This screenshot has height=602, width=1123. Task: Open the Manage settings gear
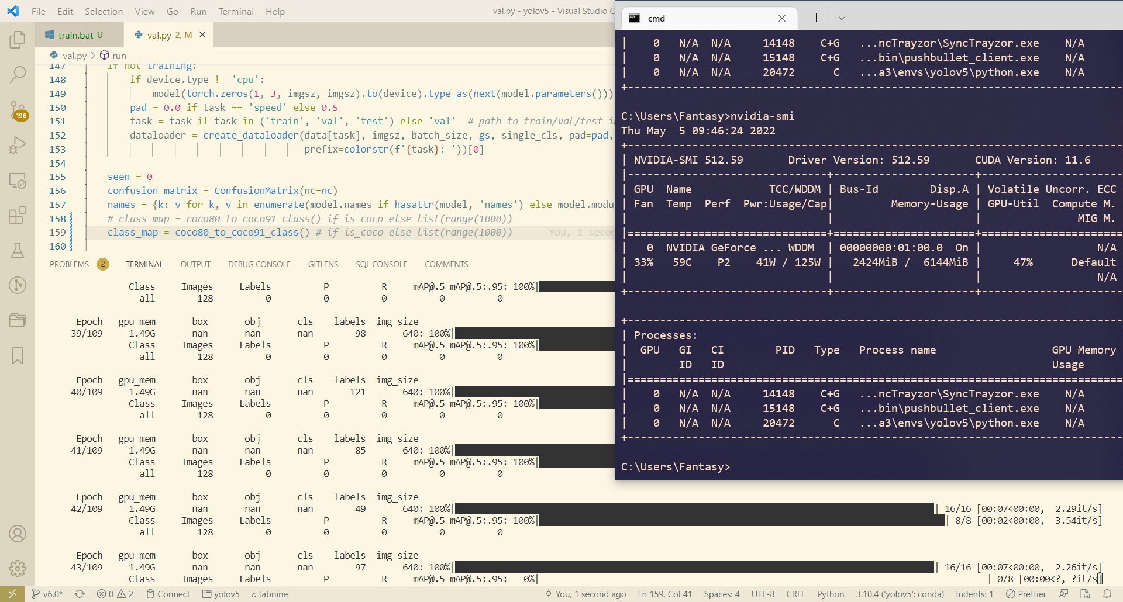[18, 568]
